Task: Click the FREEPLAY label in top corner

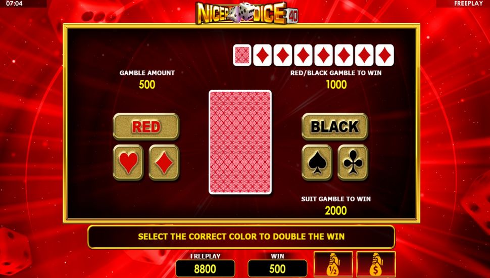Action: [468, 4]
